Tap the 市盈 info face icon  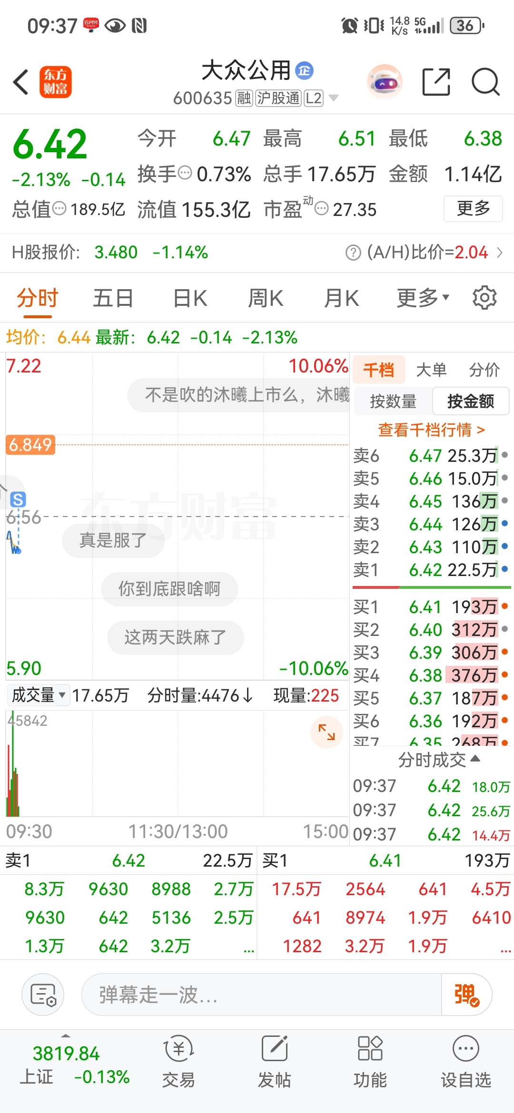(322, 208)
